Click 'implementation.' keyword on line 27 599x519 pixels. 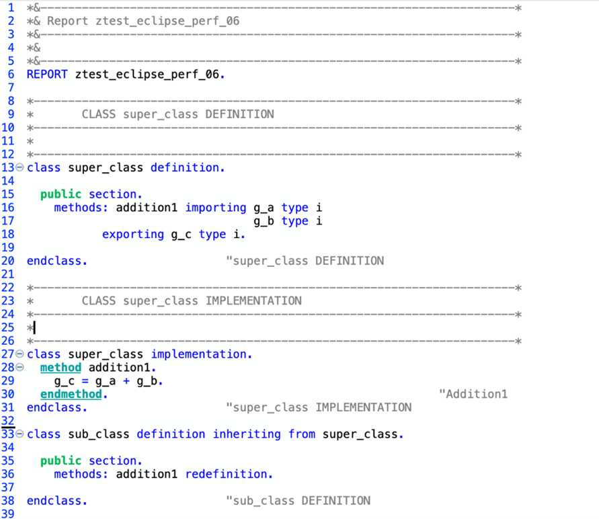202,354
